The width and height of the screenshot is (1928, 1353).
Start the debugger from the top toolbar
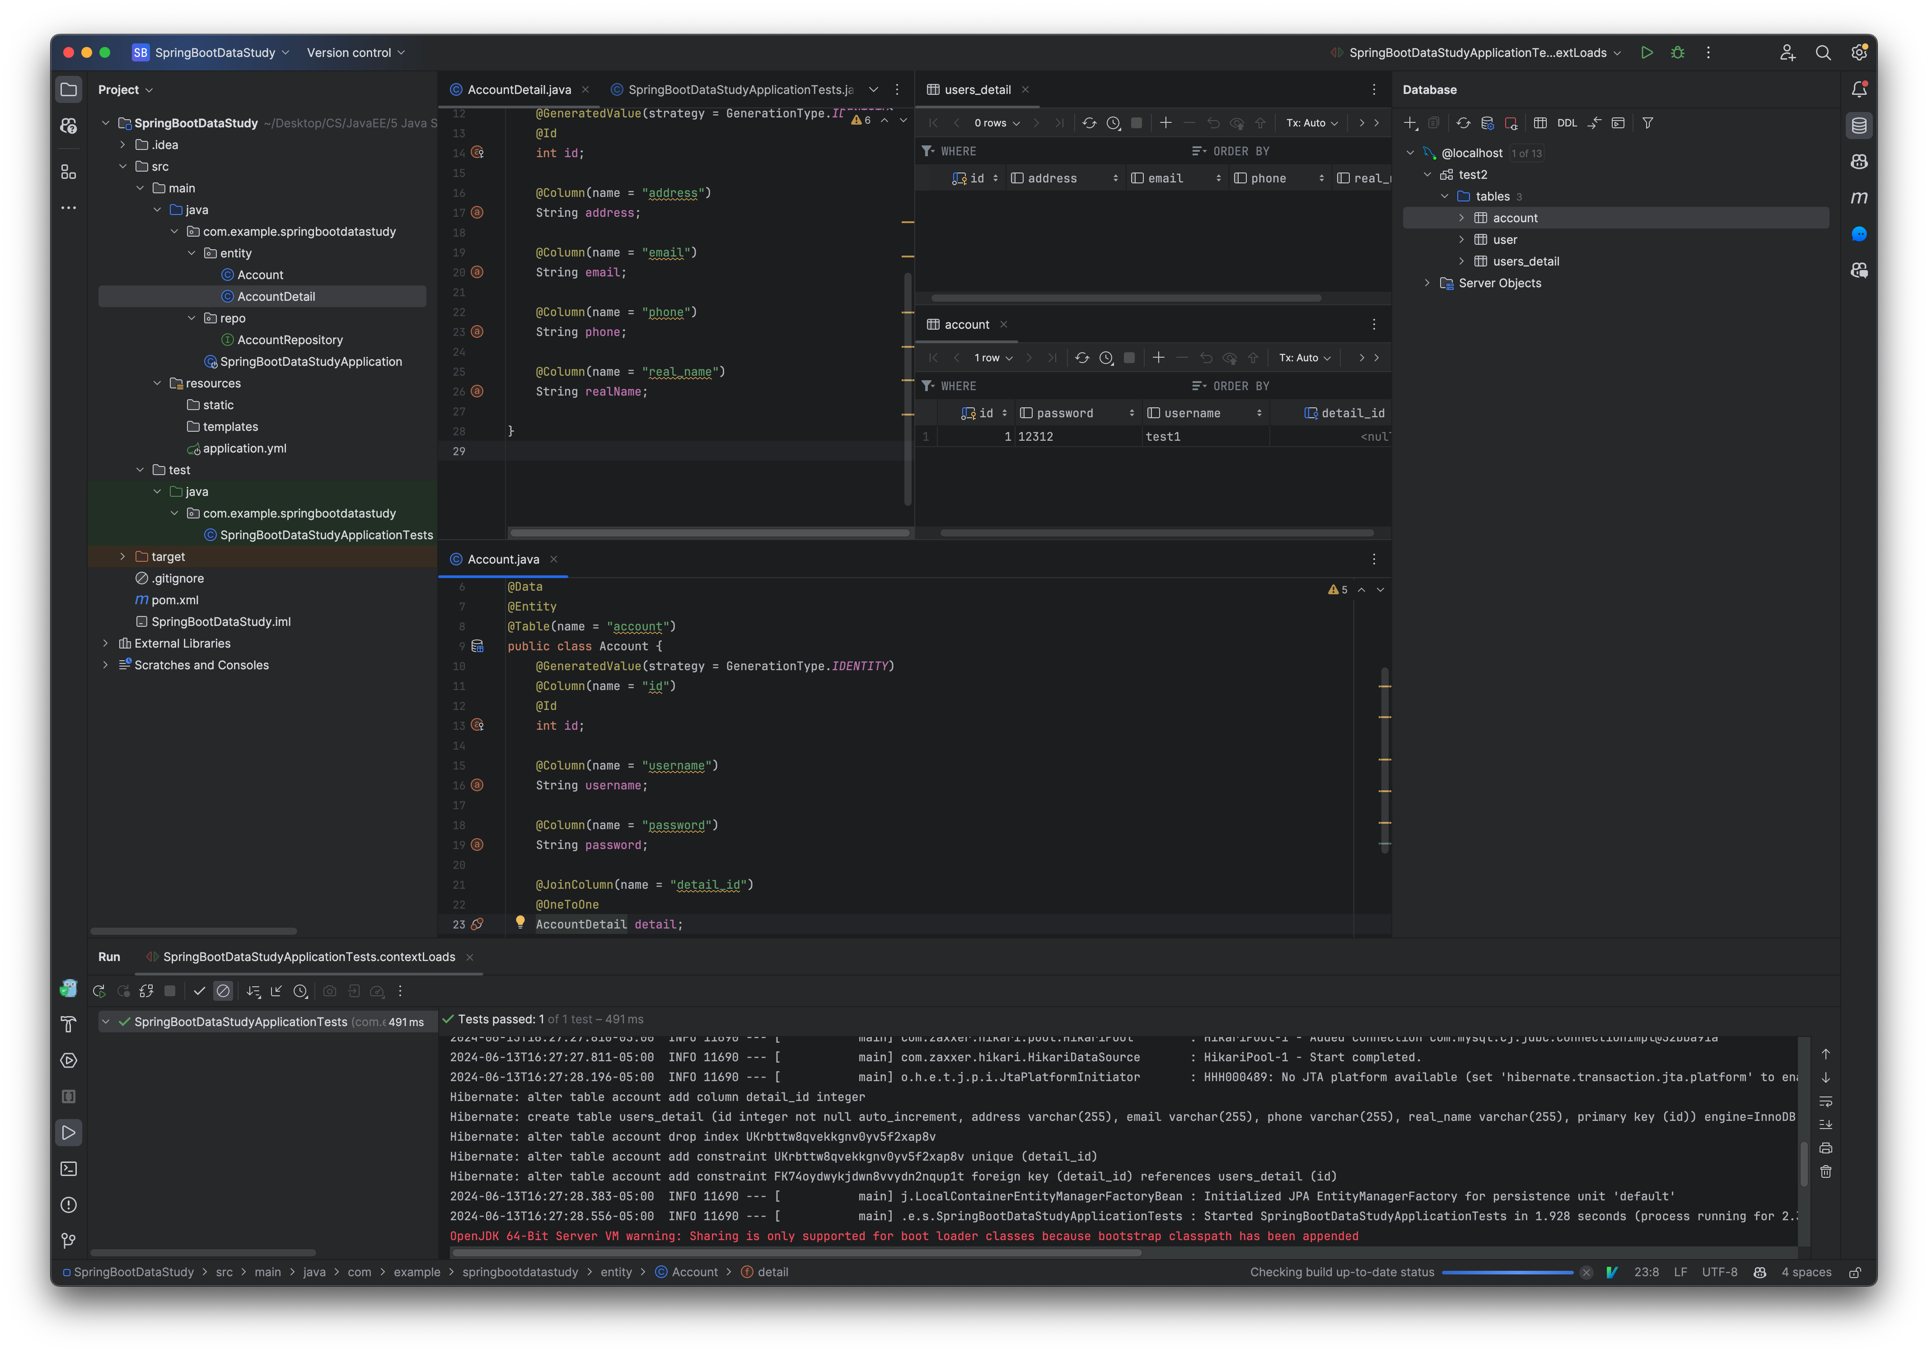[x=1678, y=52]
